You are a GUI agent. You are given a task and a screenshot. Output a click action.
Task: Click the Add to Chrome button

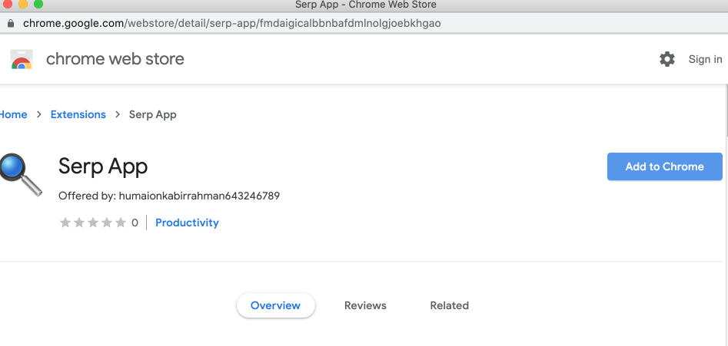point(664,166)
